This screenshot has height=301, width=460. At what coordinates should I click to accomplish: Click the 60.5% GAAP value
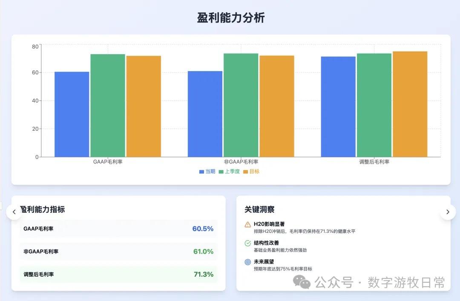(203, 229)
